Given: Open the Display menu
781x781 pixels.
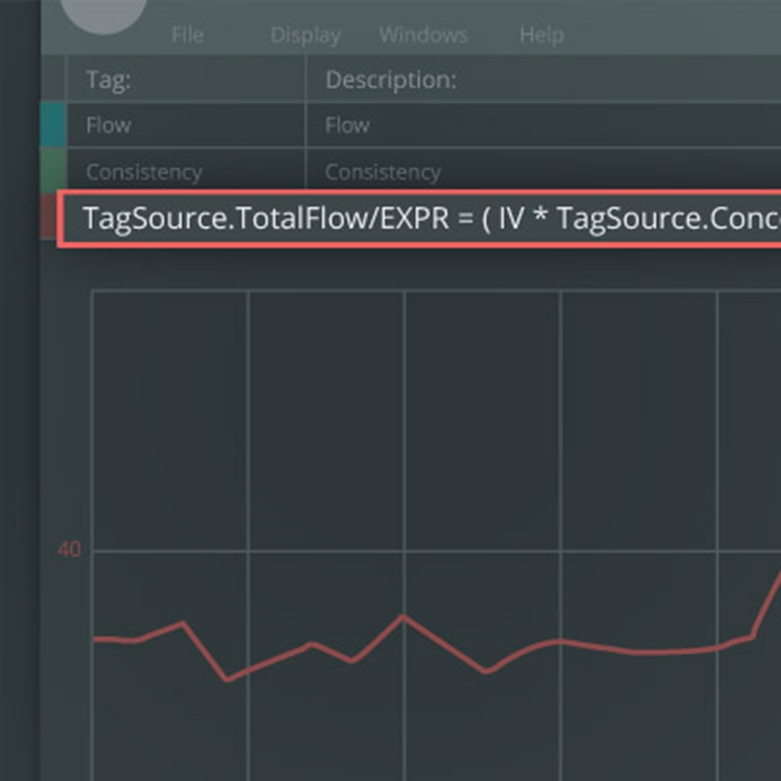Looking at the screenshot, I should pos(305,35).
